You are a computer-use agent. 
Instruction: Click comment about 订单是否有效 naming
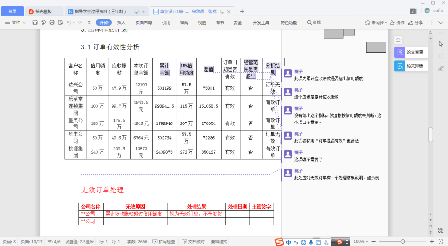tap(326, 141)
